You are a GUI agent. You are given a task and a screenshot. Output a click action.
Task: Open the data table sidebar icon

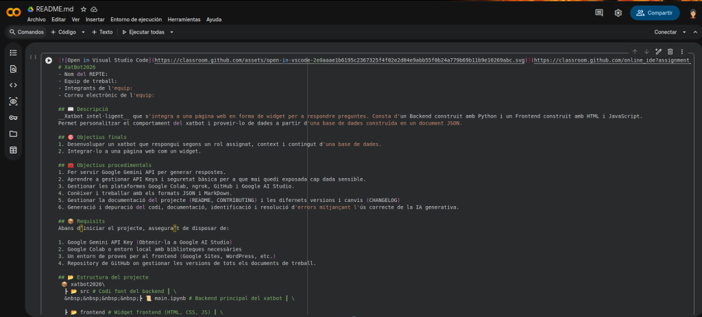(x=13, y=150)
